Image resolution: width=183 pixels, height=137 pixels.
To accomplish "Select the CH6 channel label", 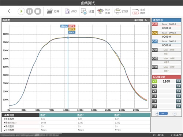I will (x=155, y=67).
